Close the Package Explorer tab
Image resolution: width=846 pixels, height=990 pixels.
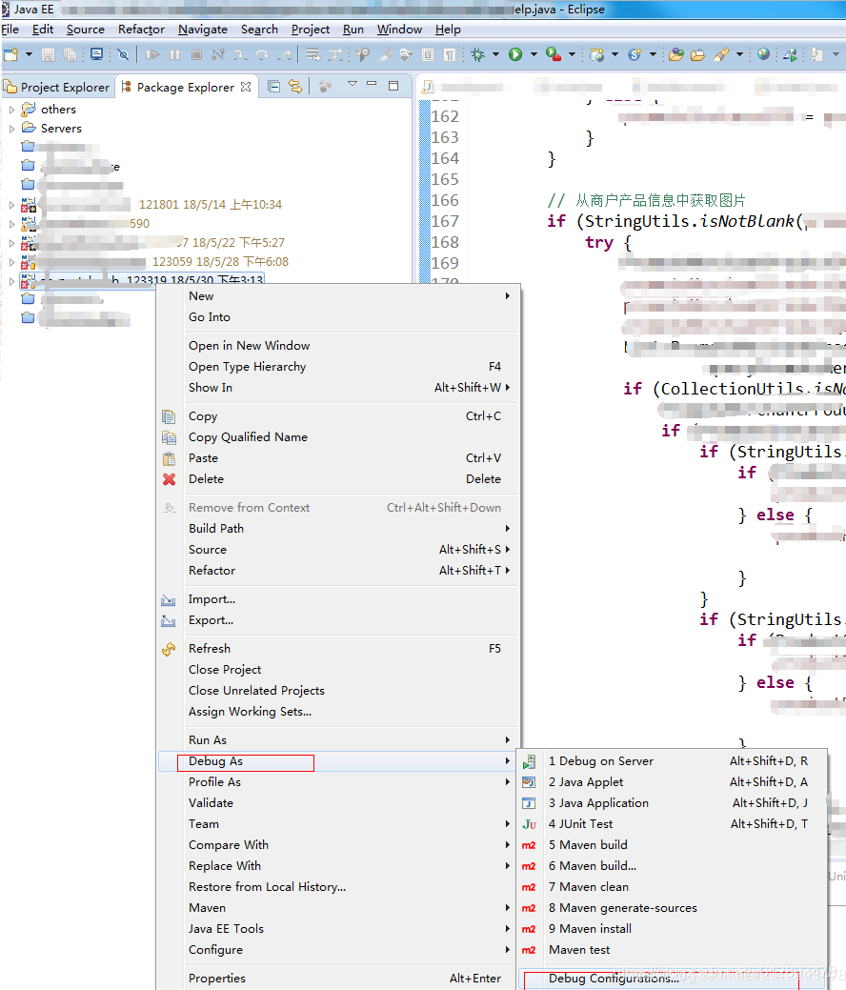[246, 87]
